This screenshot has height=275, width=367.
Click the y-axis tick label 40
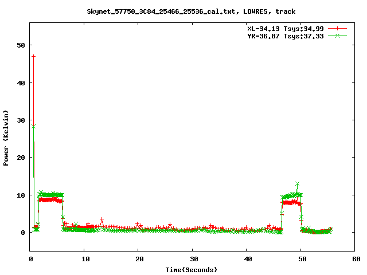pos(21,83)
